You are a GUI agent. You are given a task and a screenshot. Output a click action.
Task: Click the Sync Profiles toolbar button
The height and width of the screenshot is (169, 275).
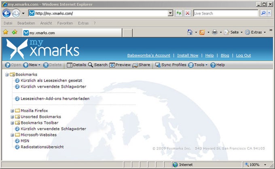click(x=171, y=65)
